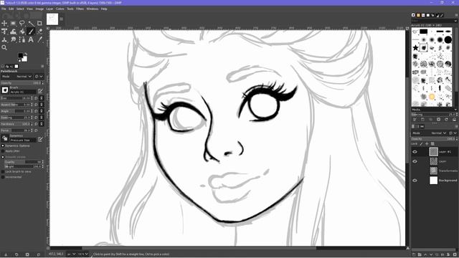Select the Warp Transform tool
Viewport: 459px width, 258px height.
click(13, 32)
